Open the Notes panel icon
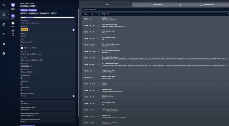Image resolution: width=229 pixels, height=126 pixels. 13,23
